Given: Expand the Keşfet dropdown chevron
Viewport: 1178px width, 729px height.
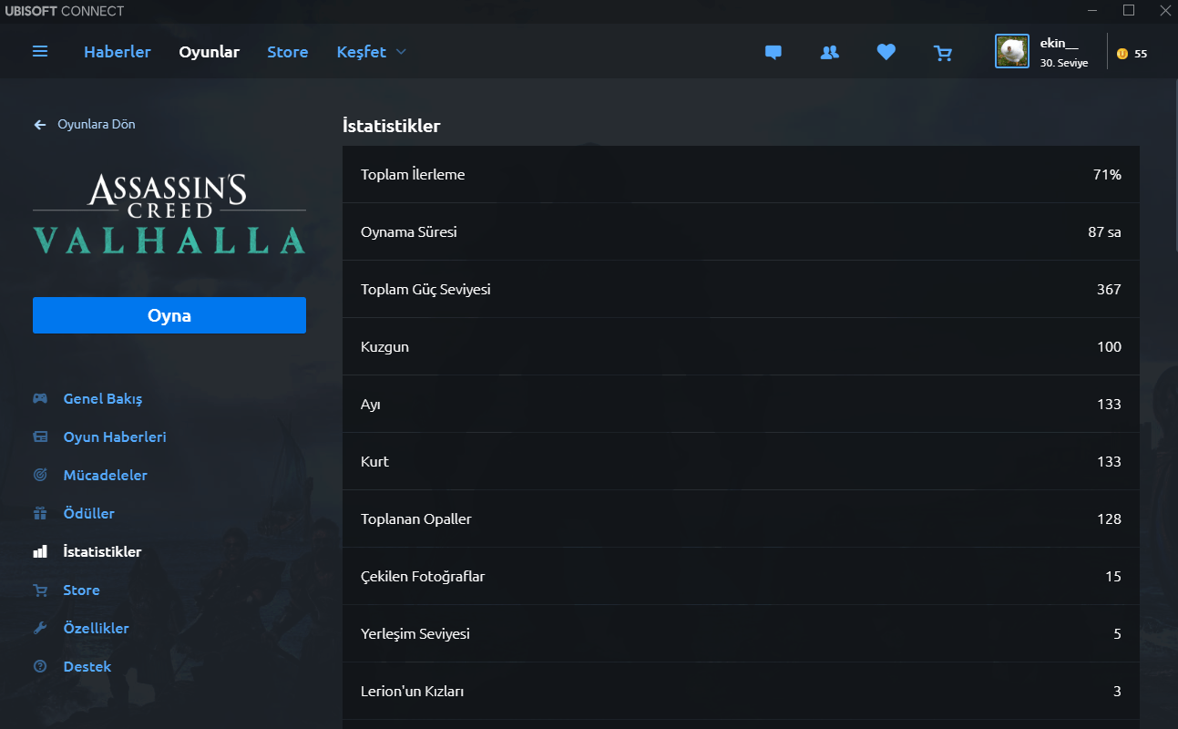Looking at the screenshot, I should [401, 52].
